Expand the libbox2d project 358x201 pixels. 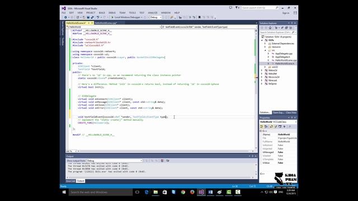[262, 70]
